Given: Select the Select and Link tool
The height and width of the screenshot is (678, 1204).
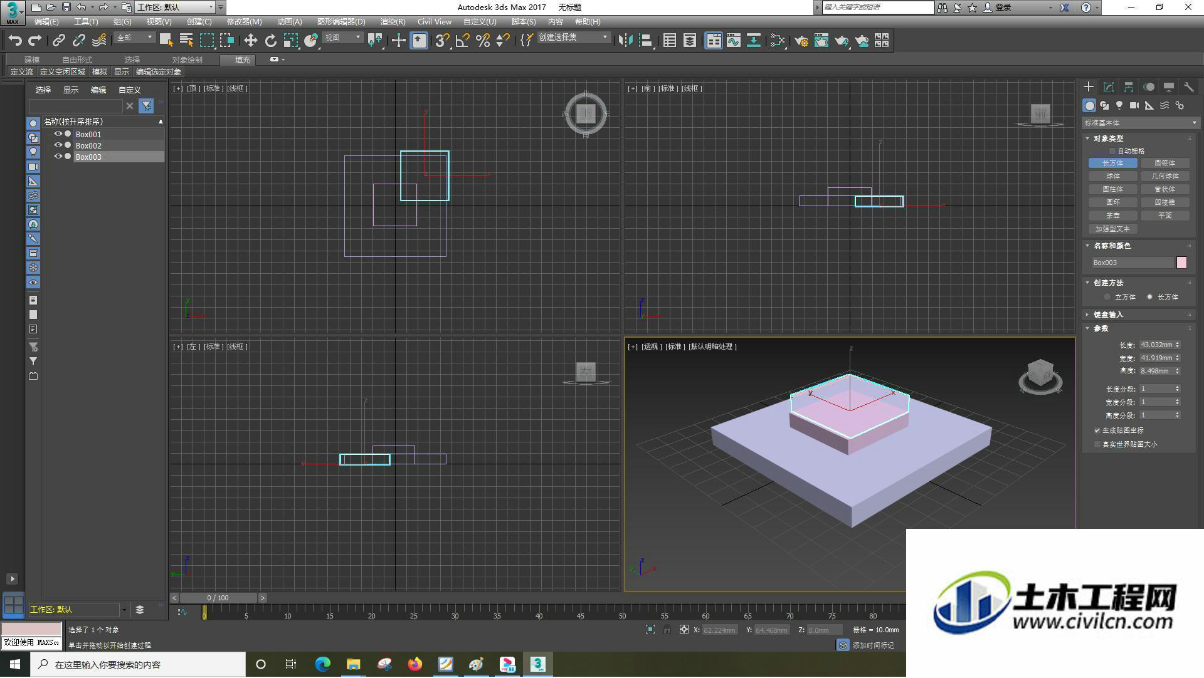Looking at the screenshot, I should click(58, 41).
